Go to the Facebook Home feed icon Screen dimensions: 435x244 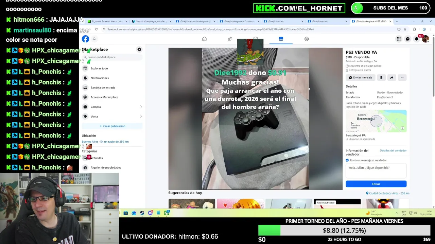point(204,39)
